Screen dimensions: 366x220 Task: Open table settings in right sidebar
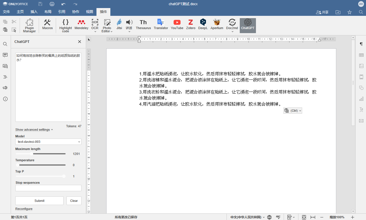click(x=361, y=55)
